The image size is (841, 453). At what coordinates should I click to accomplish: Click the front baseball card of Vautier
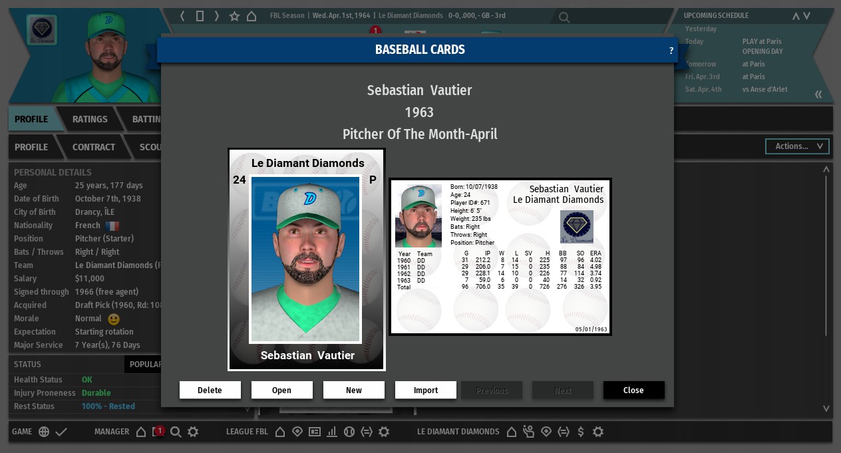307,259
